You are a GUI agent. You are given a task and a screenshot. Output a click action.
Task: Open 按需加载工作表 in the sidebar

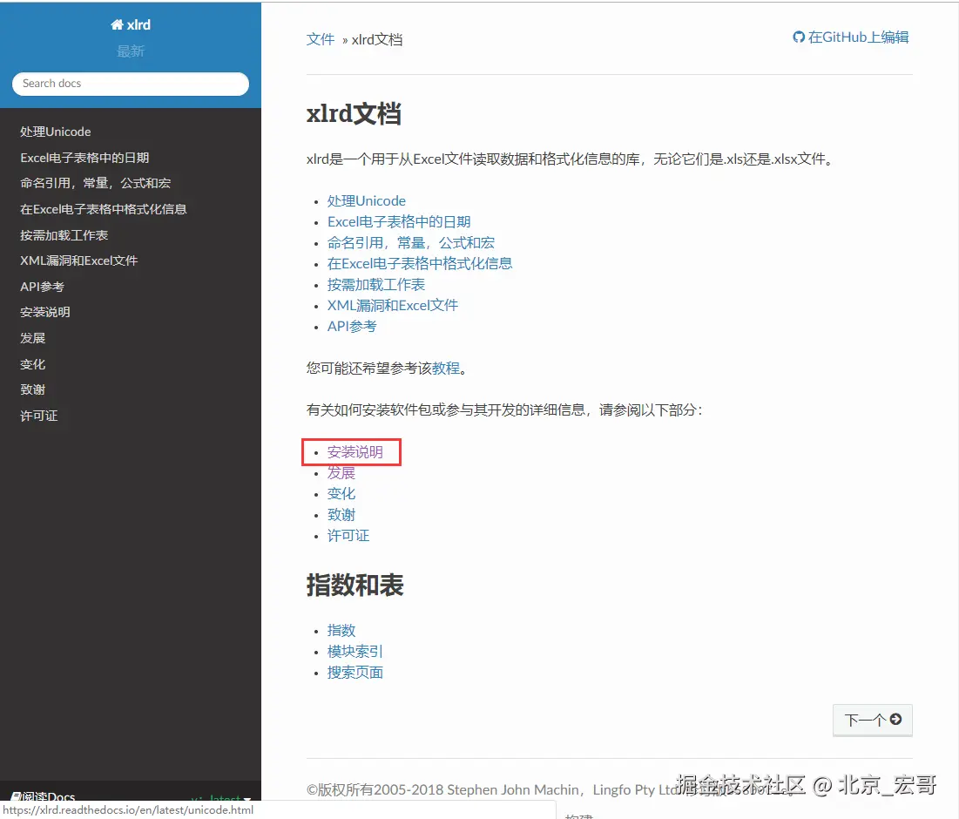[x=64, y=235]
